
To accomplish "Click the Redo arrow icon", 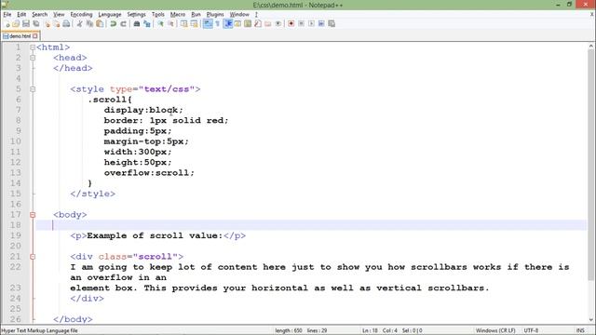I will coord(124,23).
